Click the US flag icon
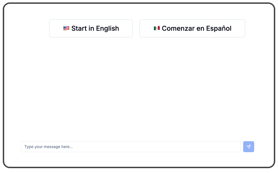The height and width of the screenshot is (173, 278). click(66, 28)
